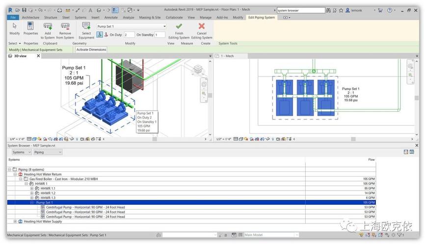
Task: Click the column settings icon in System Browser
Action: pyautogui.click(x=412, y=152)
